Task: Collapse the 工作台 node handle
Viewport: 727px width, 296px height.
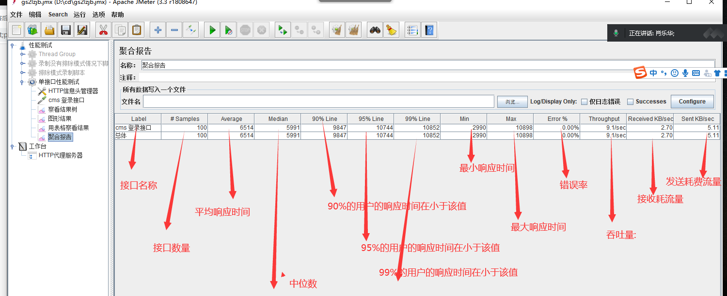Action: [12, 146]
